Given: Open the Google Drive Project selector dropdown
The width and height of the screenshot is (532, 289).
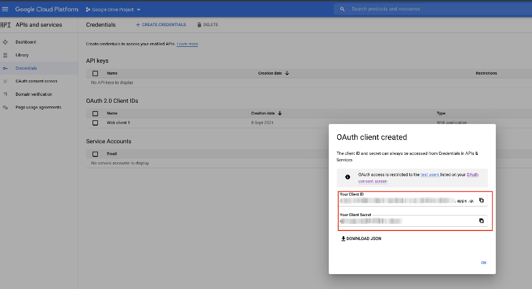Looking at the screenshot, I should coord(113,10).
